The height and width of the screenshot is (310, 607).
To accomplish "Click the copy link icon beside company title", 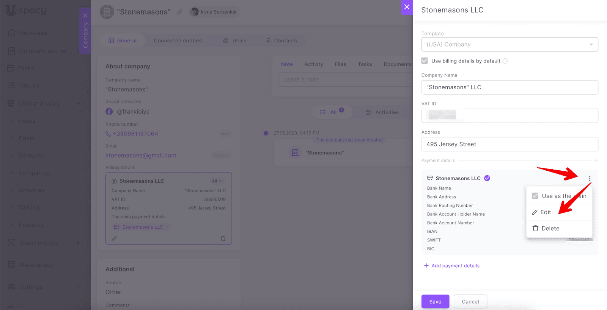I will (x=179, y=12).
